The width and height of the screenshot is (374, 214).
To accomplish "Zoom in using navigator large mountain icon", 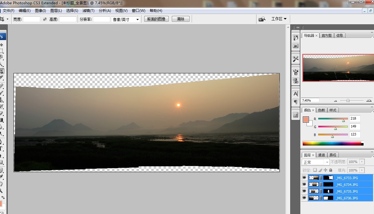I will coord(369,100).
